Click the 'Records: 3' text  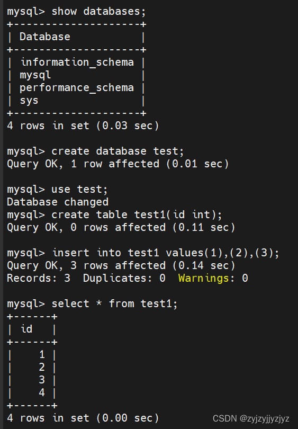click(39, 278)
